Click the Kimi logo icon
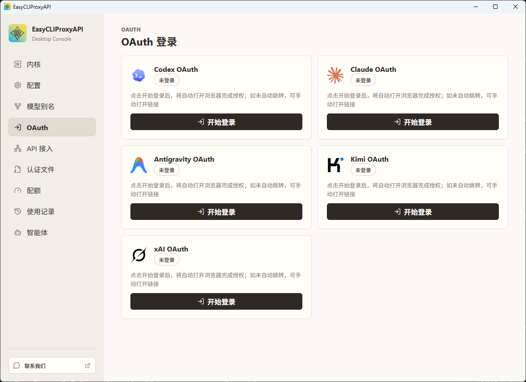Image resolution: width=526 pixels, height=382 pixels. point(335,165)
